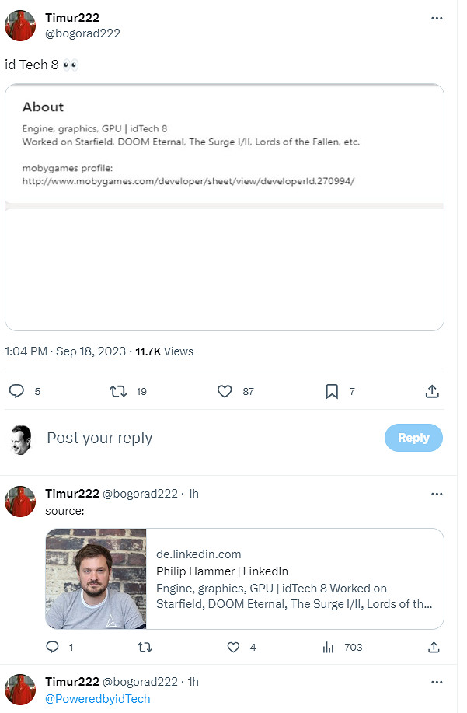Share the source reply tweet
The width and height of the screenshot is (467, 713).
[433, 647]
